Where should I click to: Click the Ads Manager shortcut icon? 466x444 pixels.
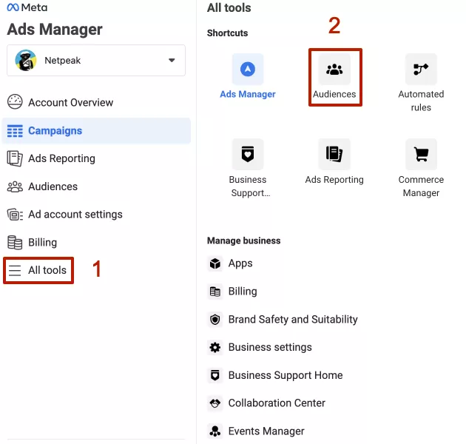tap(248, 70)
